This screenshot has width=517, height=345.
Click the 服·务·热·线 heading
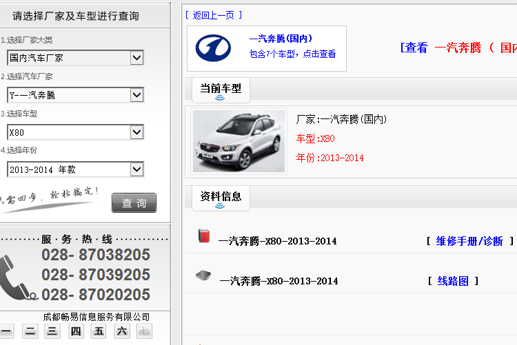(x=77, y=239)
